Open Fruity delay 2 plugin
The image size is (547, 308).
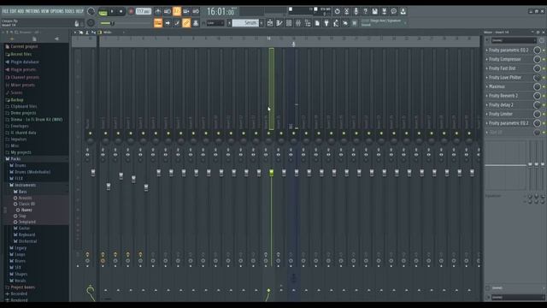[501, 104]
